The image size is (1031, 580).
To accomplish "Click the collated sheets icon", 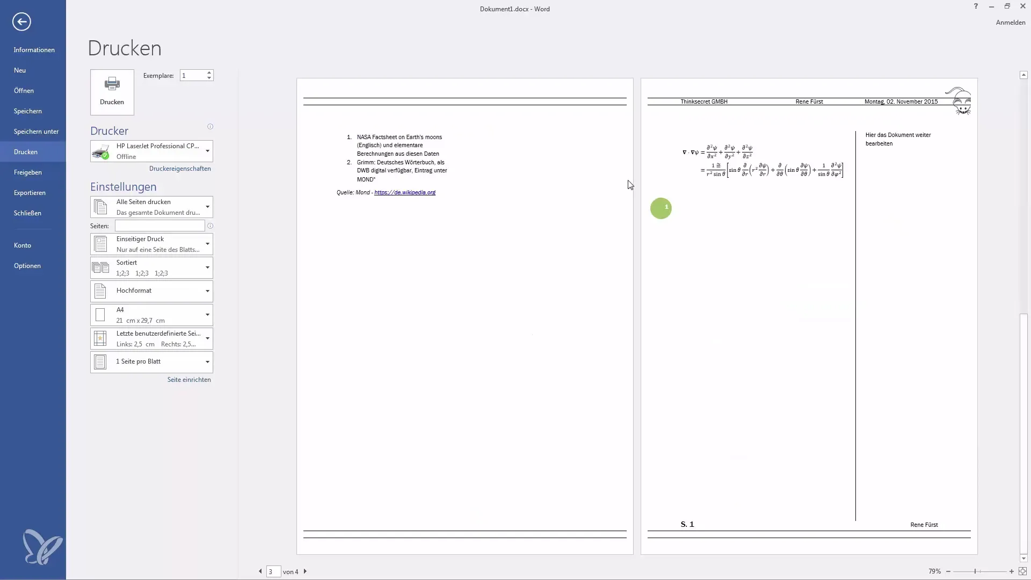I will coord(100,268).
